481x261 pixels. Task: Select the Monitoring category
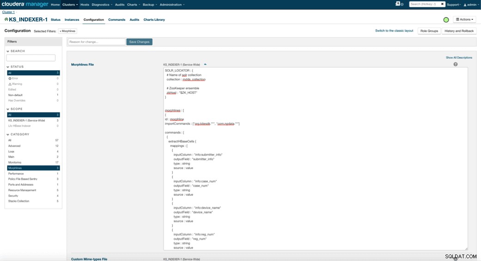pos(33,162)
